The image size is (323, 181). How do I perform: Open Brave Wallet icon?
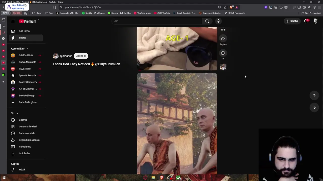[304, 7]
